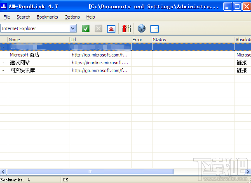Sort by the Name column header
The width and height of the screenshot is (251, 183).
coord(39,40)
